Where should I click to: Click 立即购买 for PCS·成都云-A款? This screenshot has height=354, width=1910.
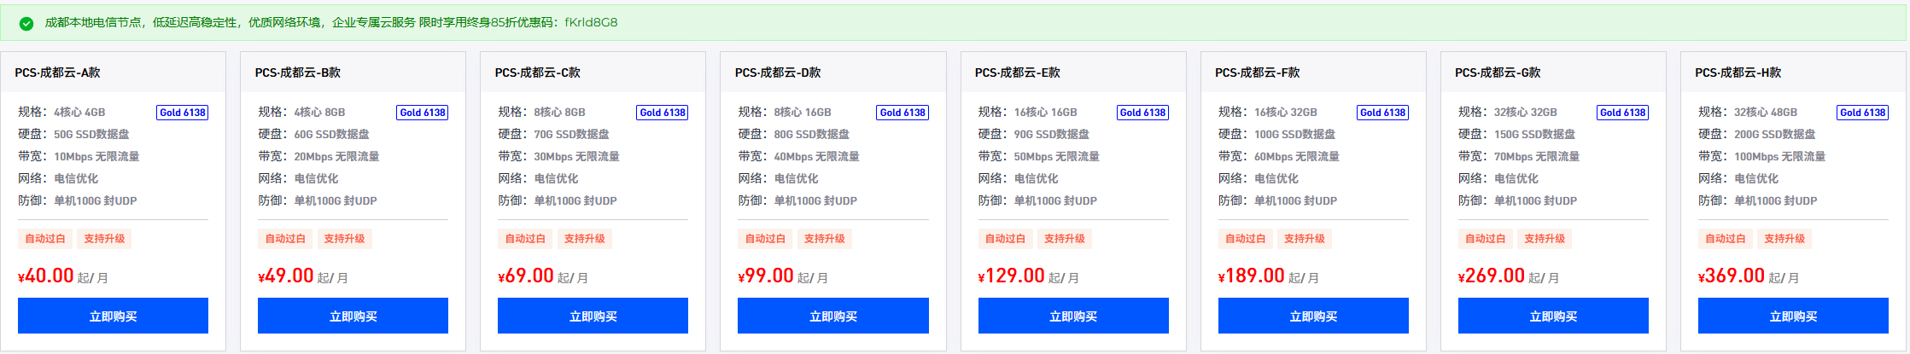pos(113,316)
